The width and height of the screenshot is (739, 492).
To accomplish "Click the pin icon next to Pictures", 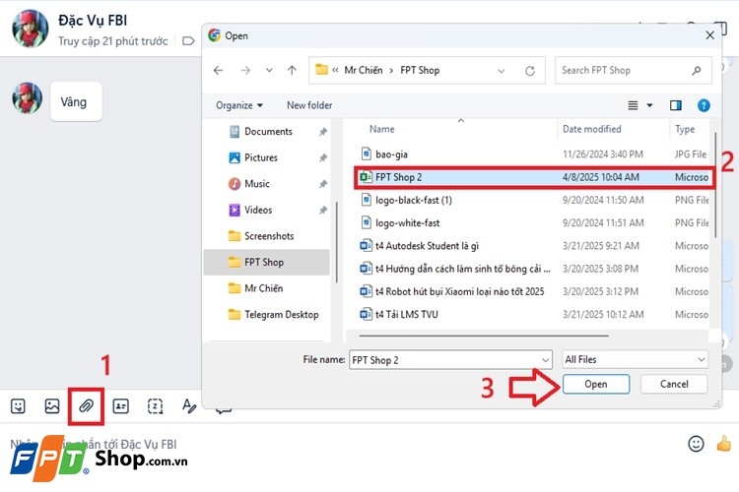I will (x=323, y=157).
